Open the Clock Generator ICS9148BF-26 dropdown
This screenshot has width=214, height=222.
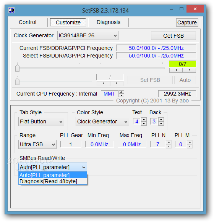pyautogui.click(x=88, y=35)
